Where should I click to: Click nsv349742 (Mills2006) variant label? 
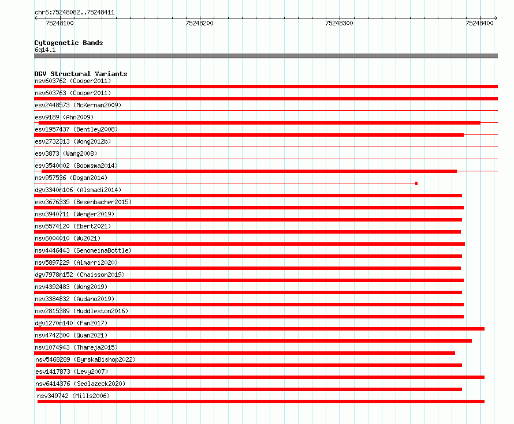(x=73, y=396)
